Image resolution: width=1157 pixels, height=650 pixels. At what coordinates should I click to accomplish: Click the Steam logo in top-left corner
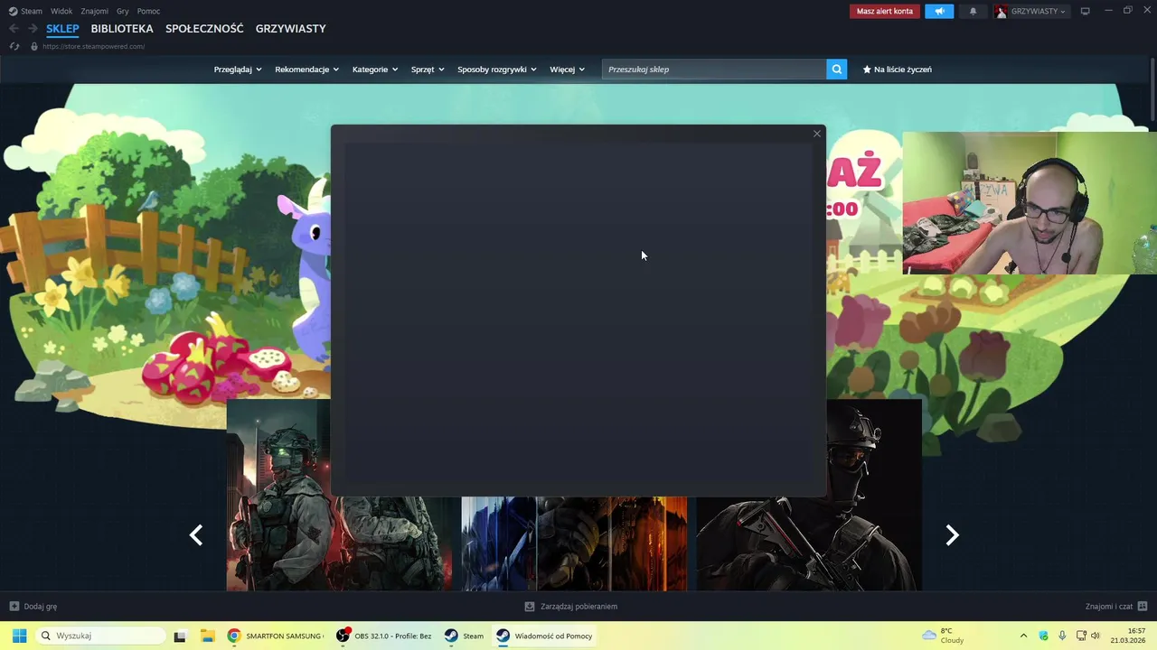click(13, 11)
